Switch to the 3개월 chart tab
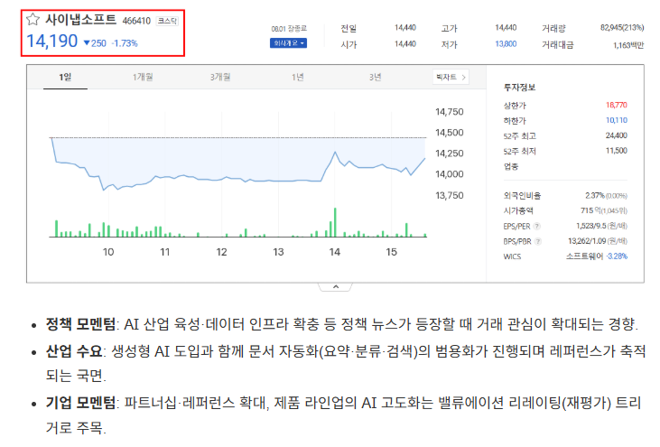Screen dimensions: 660x447 [220, 77]
